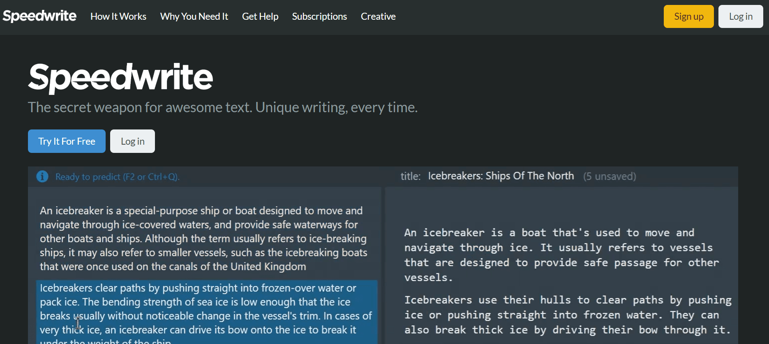This screenshot has width=769, height=344.
Task: Click the tagline 'The secret weapon for awesome text'
Action: tap(223, 107)
